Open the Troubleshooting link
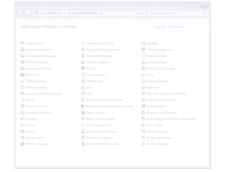 pos(157,131)
